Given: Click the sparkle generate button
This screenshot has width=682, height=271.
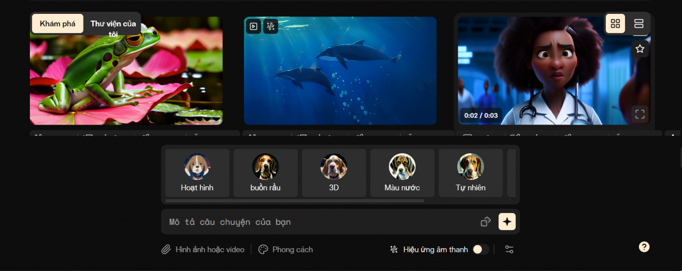Looking at the screenshot, I should tap(507, 221).
